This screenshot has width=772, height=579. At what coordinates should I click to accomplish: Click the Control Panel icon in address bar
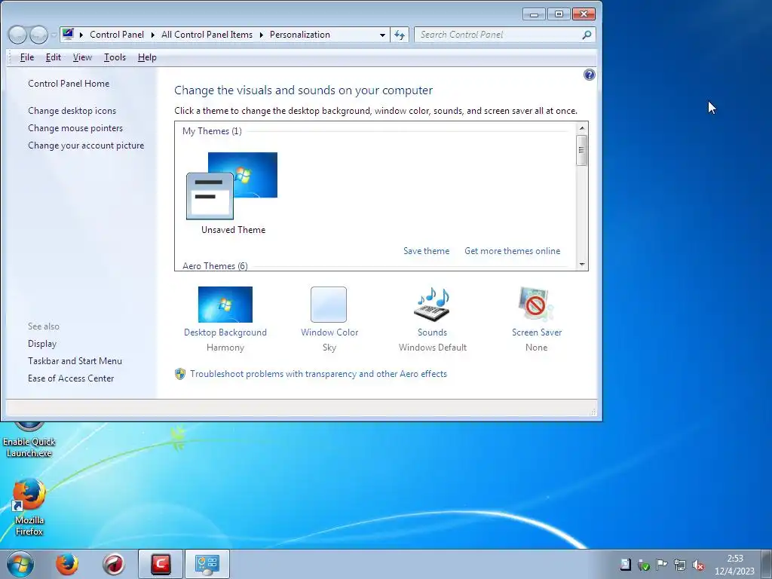click(x=68, y=35)
